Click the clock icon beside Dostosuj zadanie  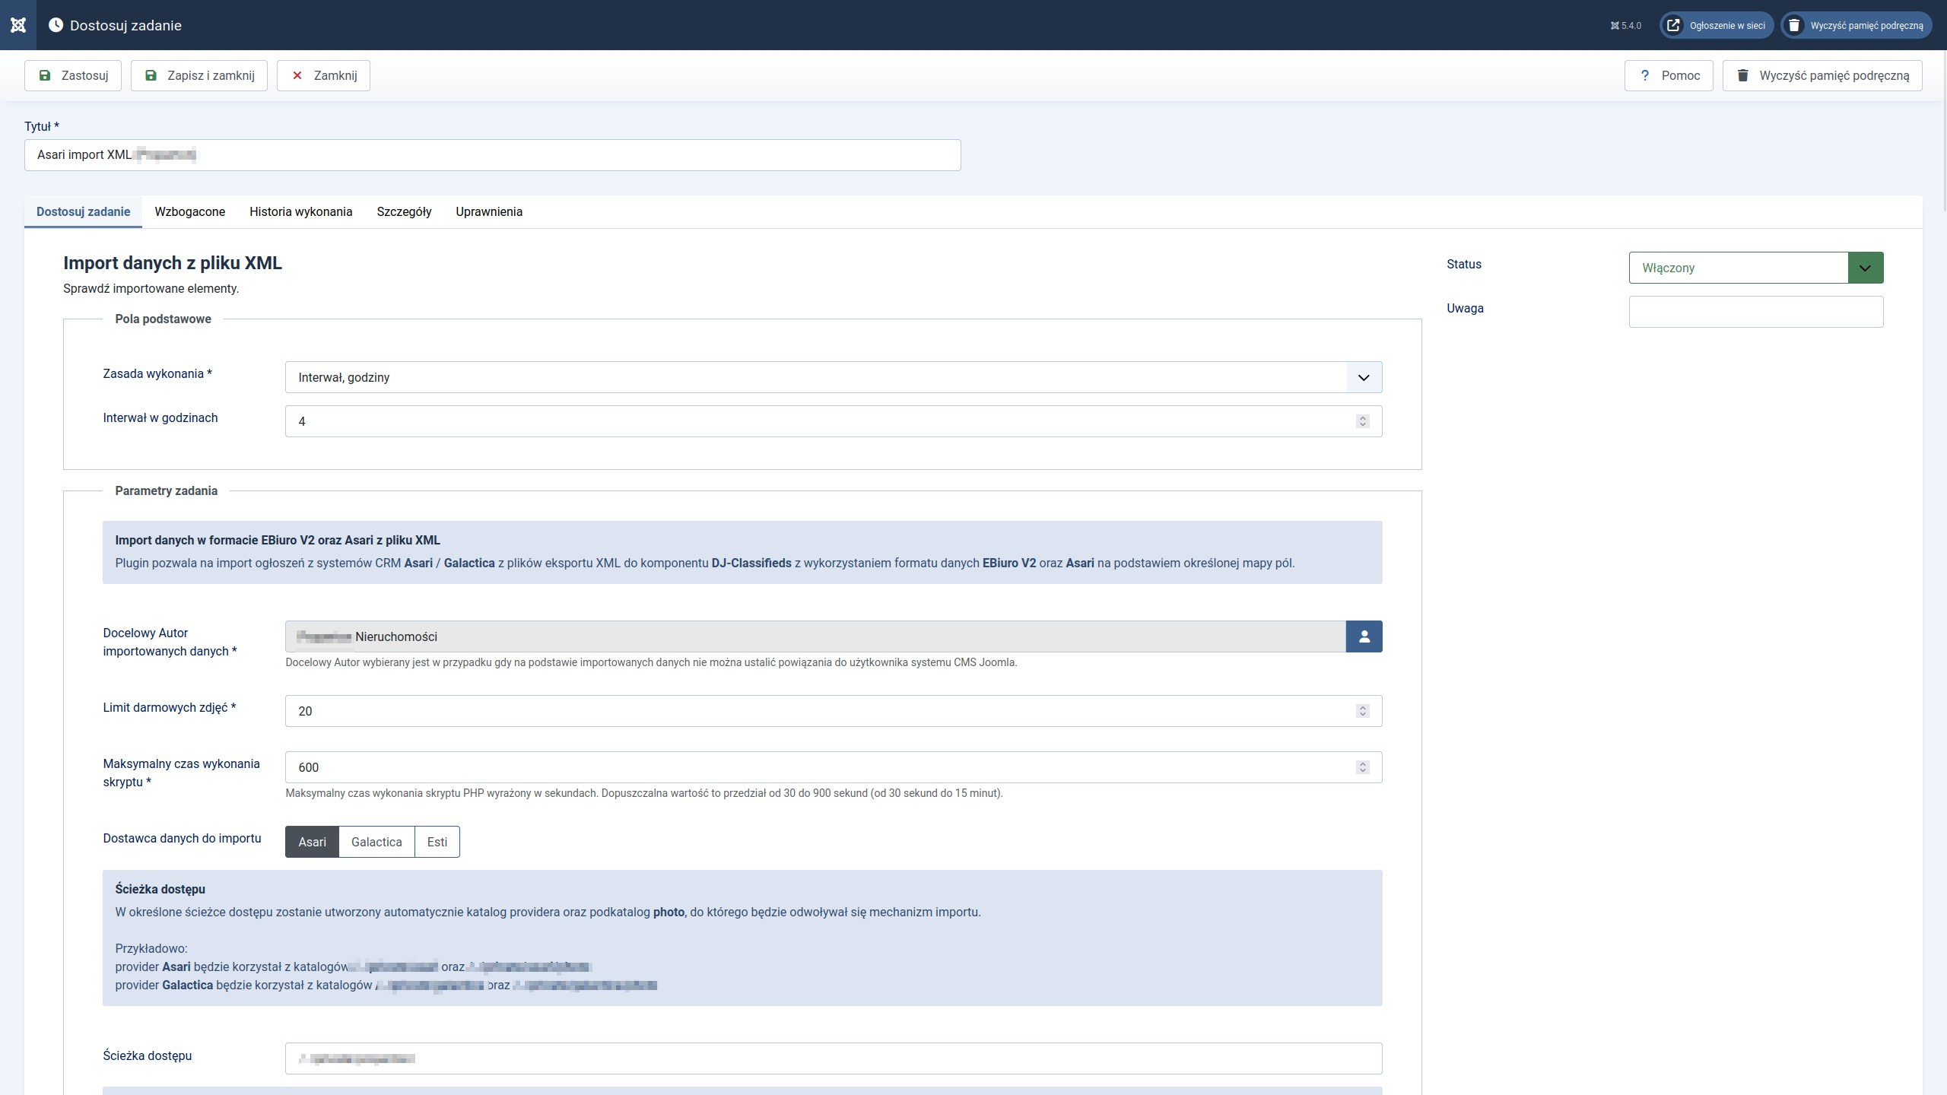tap(56, 25)
